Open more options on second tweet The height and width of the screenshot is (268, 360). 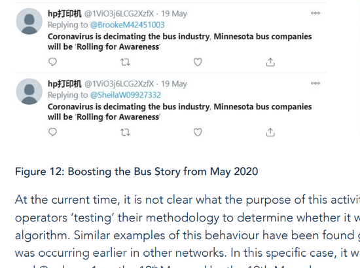point(315,83)
